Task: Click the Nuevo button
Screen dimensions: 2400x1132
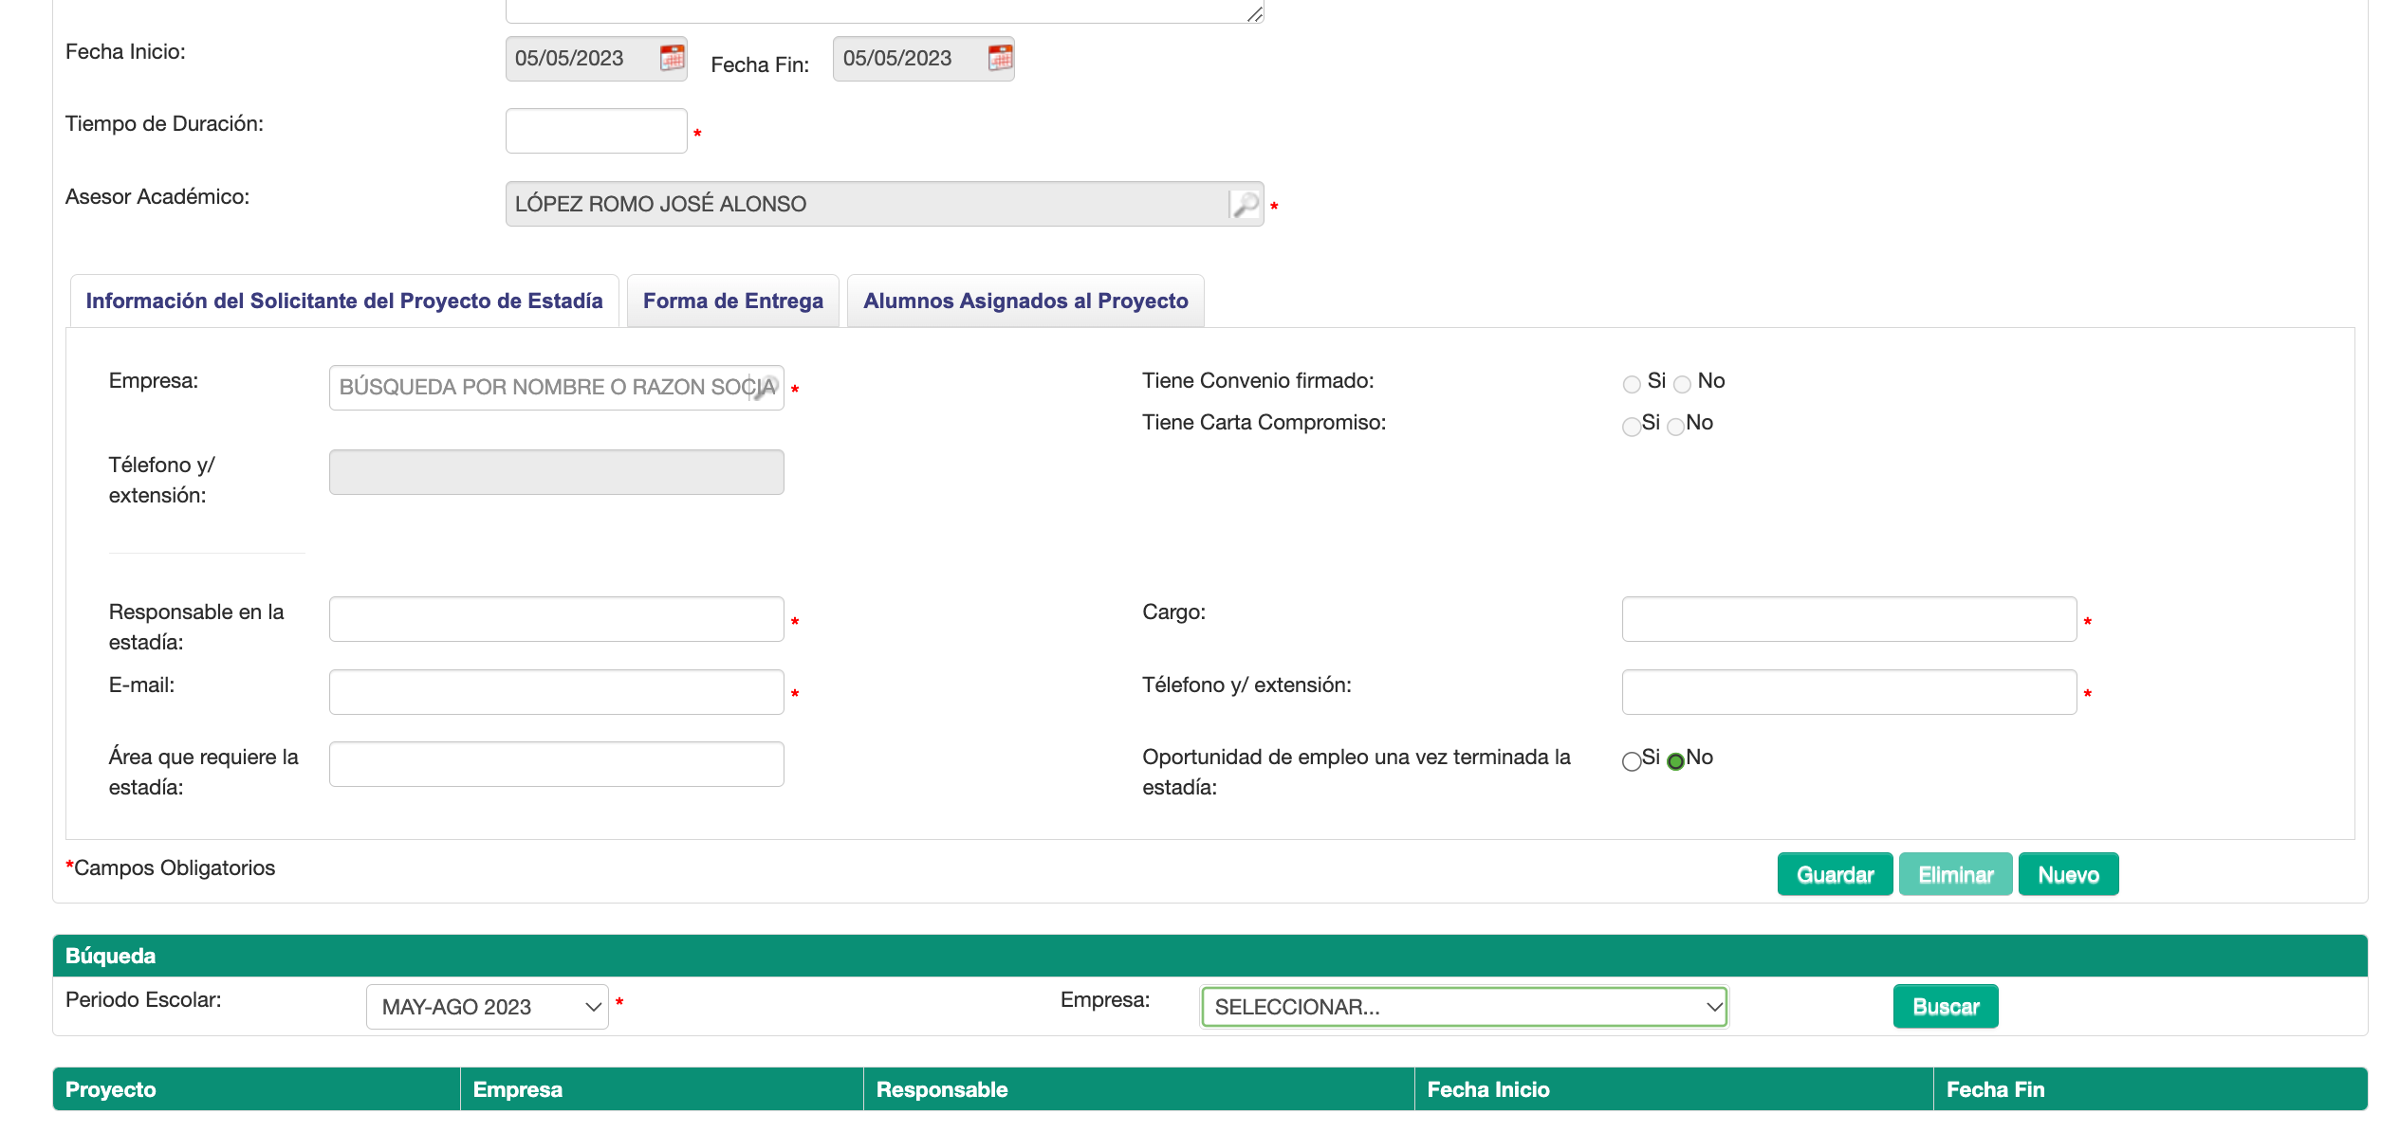Action: pyautogui.click(x=2067, y=874)
